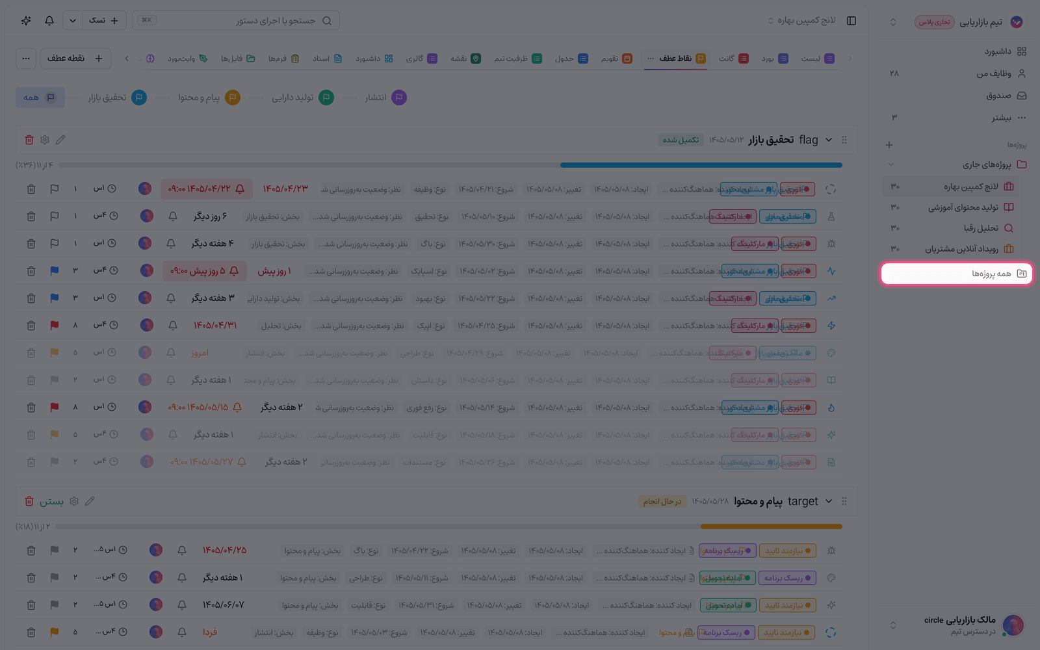The height and width of the screenshot is (650, 1040).
Task: Toggle the انتشار milestone filter
Action: pos(385,97)
